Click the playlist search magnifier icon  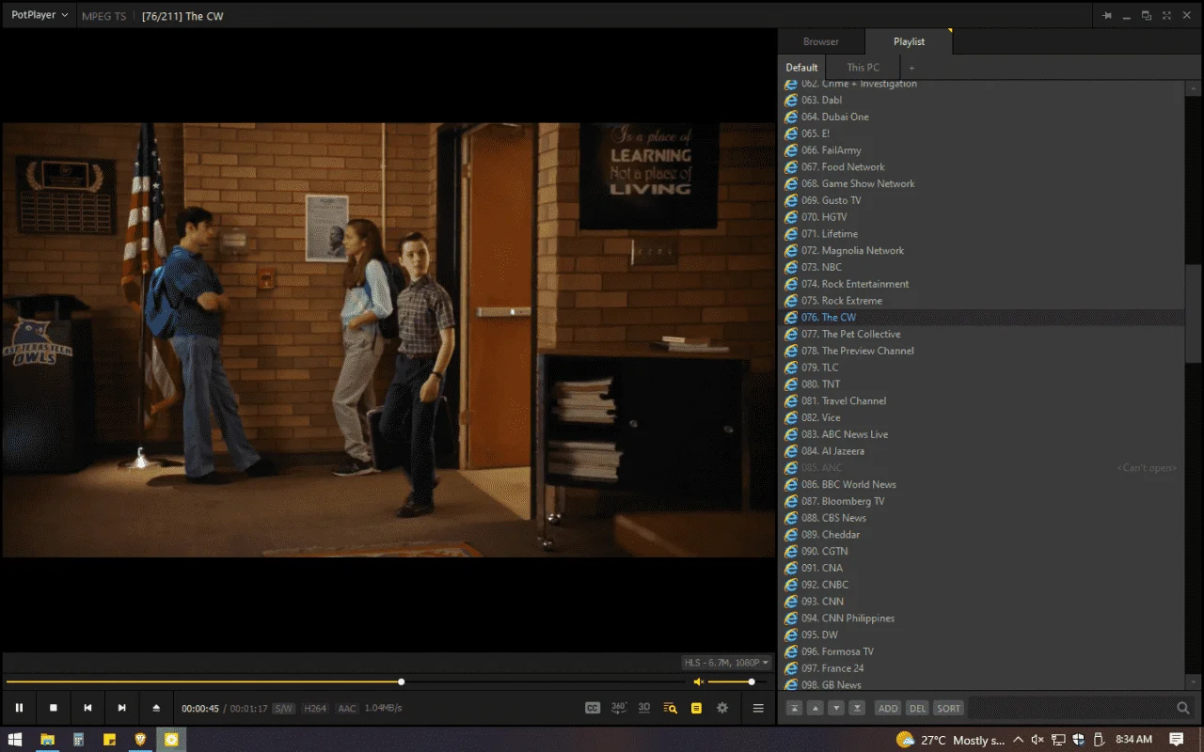pyautogui.click(x=1183, y=708)
